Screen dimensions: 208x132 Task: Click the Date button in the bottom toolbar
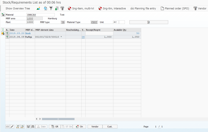click(41, 127)
